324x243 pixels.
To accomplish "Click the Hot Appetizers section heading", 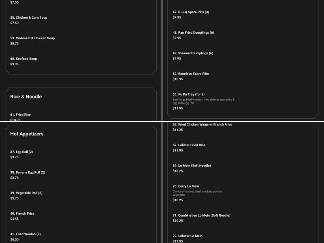I will pyautogui.click(x=27, y=134).
